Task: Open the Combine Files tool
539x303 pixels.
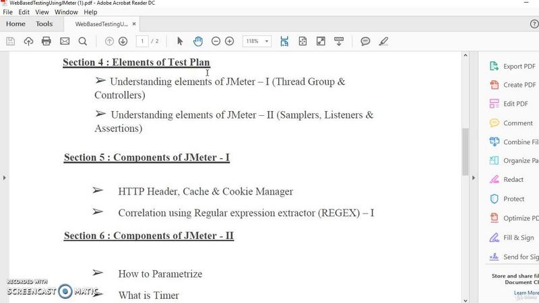Action: point(513,142)
